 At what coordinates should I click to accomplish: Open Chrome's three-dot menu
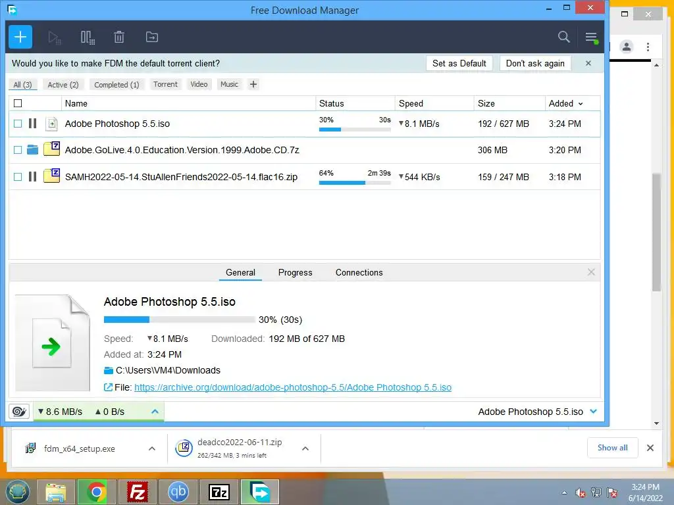click(x=648, y=47)
